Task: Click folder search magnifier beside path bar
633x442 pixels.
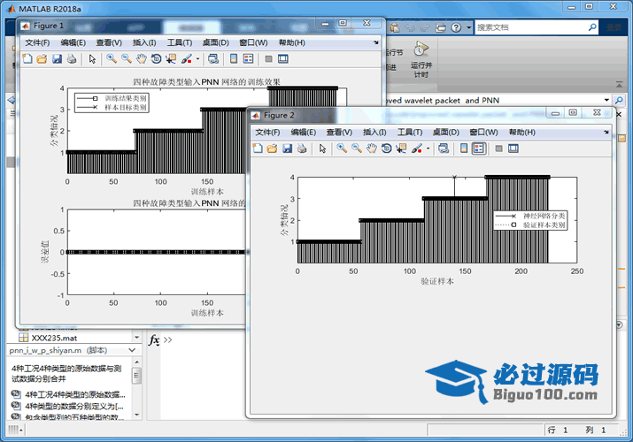Action: coord(619,100)
